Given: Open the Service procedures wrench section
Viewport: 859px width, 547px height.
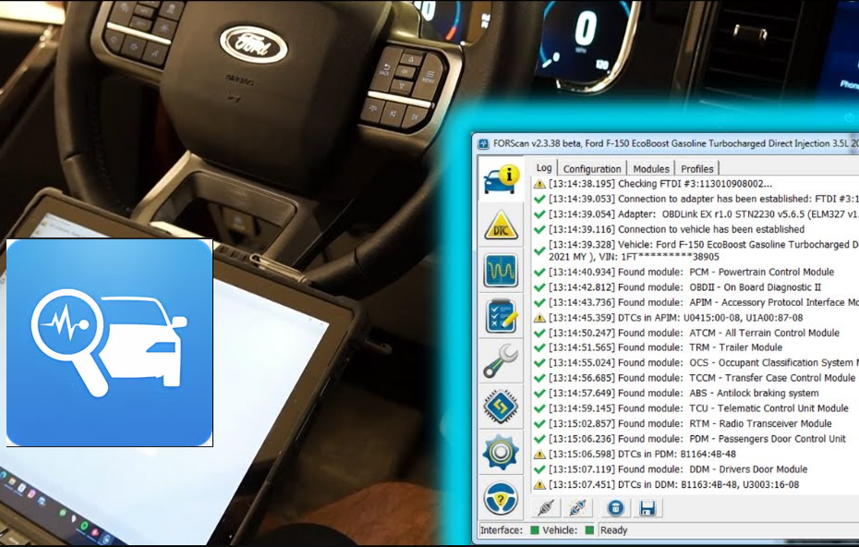Looking at the screenshot, I should 501,361.
